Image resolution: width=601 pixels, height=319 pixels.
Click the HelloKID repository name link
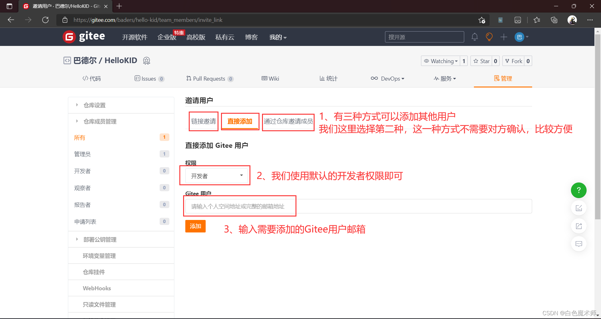(x=121, y=61)
